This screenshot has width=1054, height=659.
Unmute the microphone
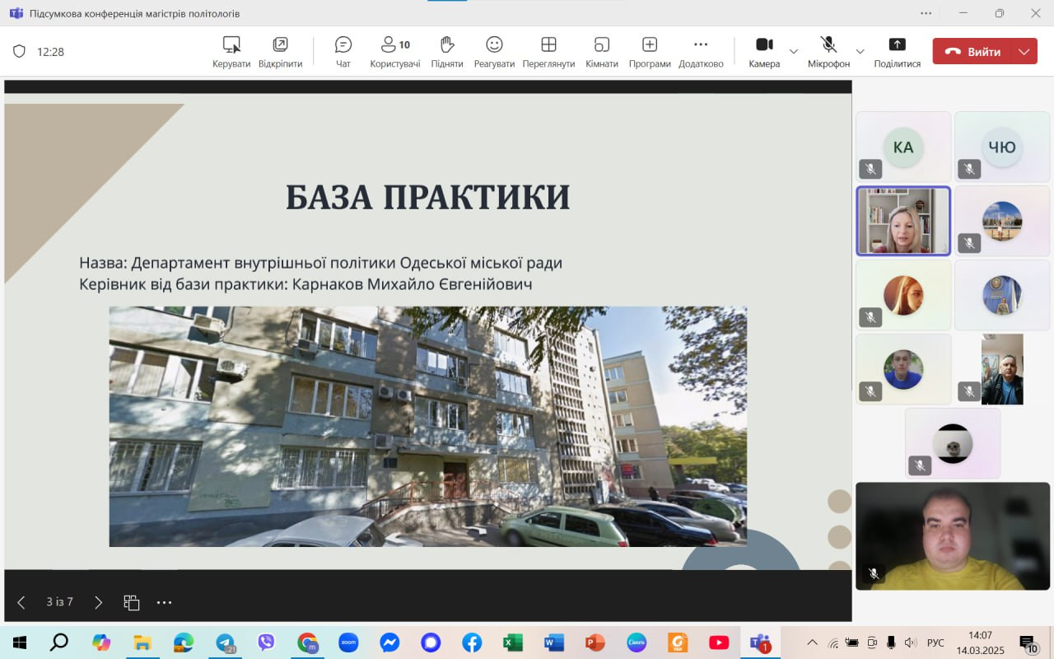point(828,51)
